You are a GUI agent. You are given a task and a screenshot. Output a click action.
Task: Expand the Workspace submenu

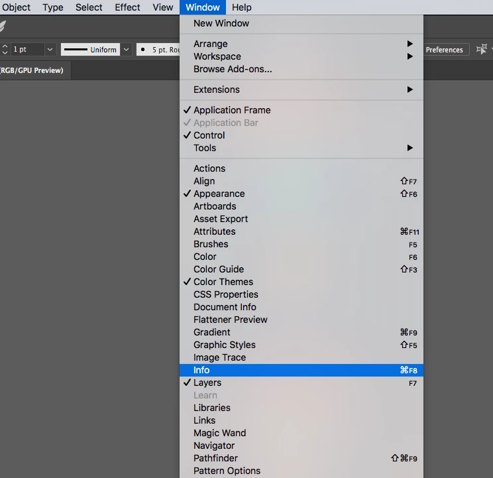(x=301, y=56)
